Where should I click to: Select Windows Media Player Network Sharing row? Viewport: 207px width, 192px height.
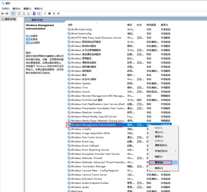click(x=119, y=121)
